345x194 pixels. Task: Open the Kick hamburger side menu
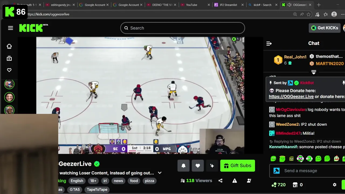point(11,28)
